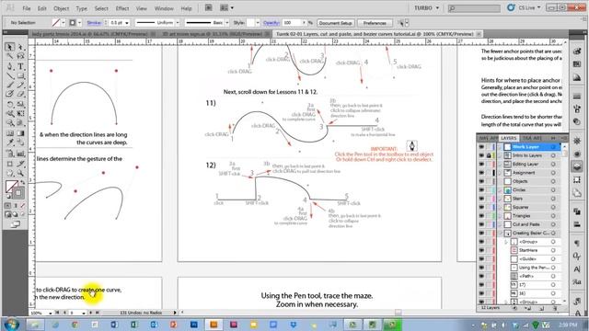Screen dimensions: 589x331
Task: Open the Object menu
Action: [61, 8]
